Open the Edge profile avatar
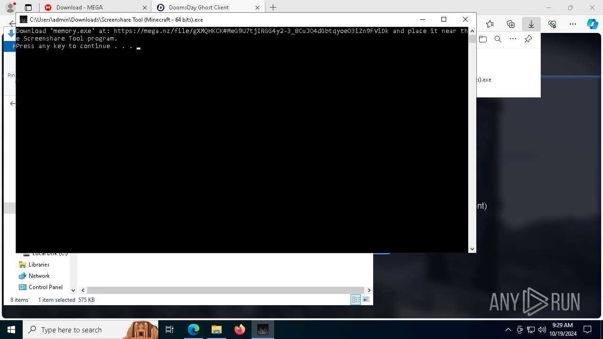The image size is (603, 339). [x=10, y=7]
